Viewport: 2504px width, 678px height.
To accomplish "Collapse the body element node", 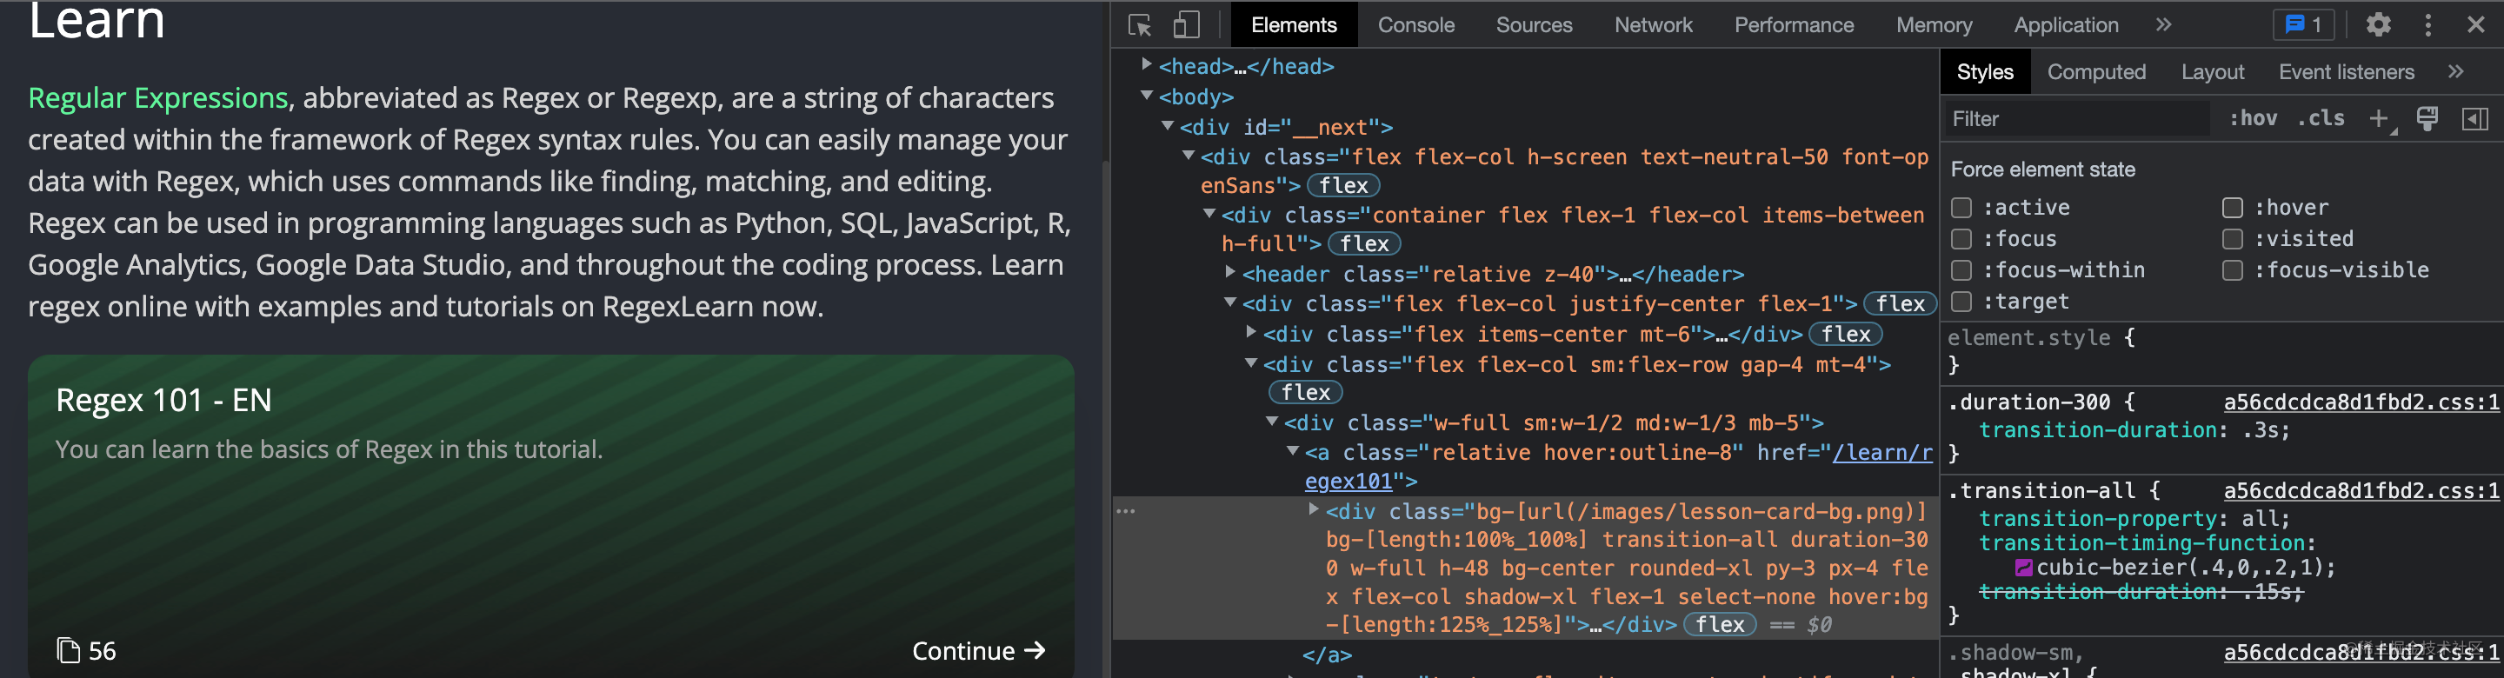I will 1146,96.
